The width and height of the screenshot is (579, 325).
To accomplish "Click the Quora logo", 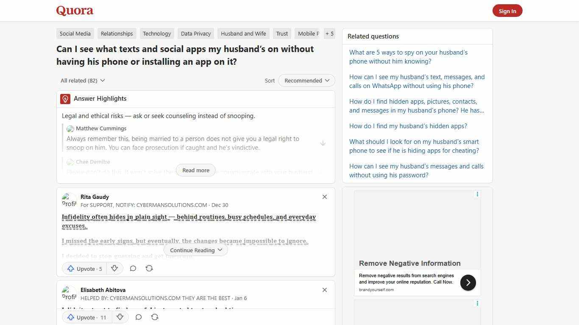I will click(x=75, y=11).
